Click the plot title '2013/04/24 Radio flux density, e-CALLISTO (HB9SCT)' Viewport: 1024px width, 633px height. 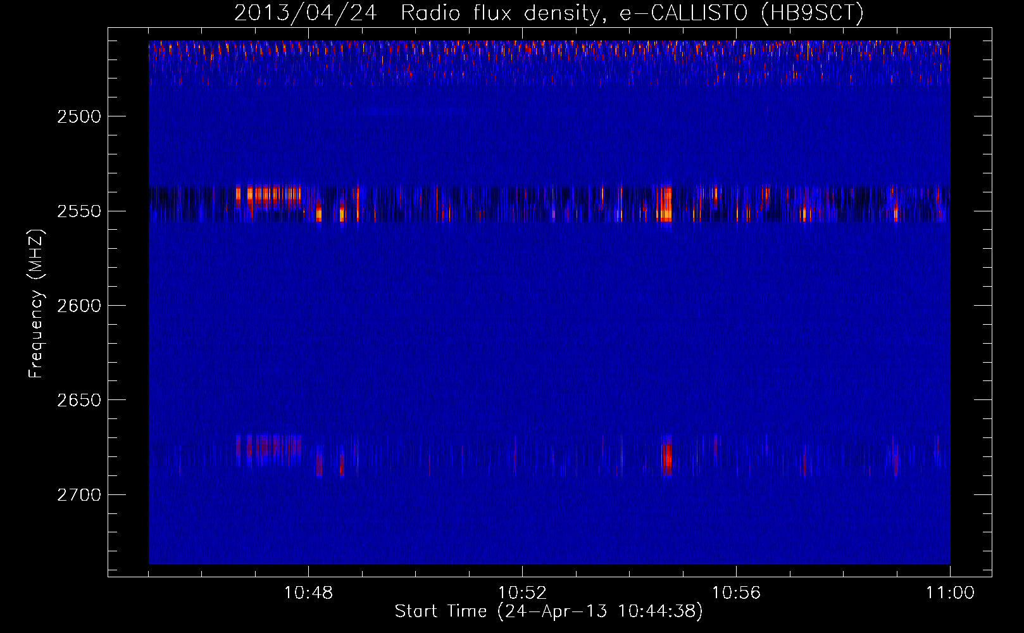[x=549, y=13]
